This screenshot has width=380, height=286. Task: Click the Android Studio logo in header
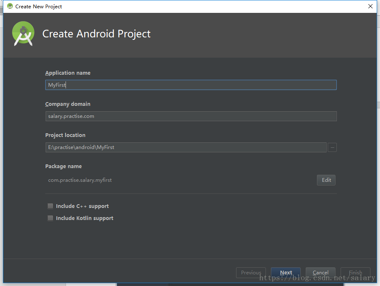point(23,34)
